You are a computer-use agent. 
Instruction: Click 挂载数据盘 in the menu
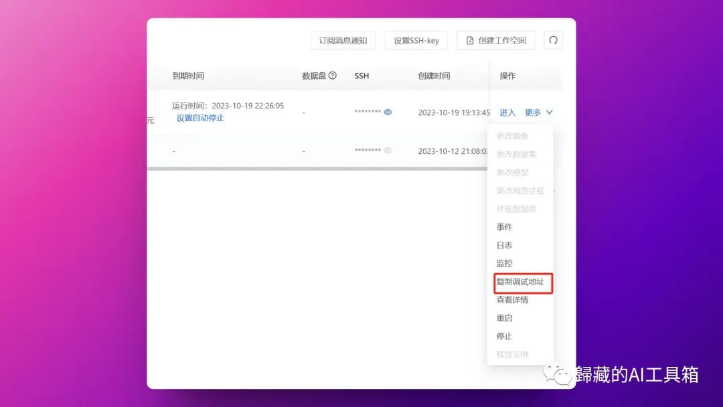(x=516, y=209)
